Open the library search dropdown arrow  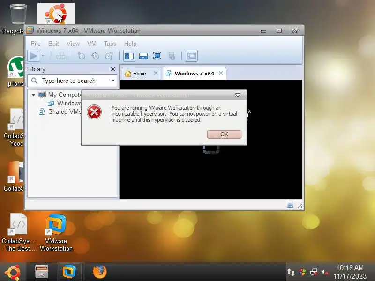click(112, 81)
